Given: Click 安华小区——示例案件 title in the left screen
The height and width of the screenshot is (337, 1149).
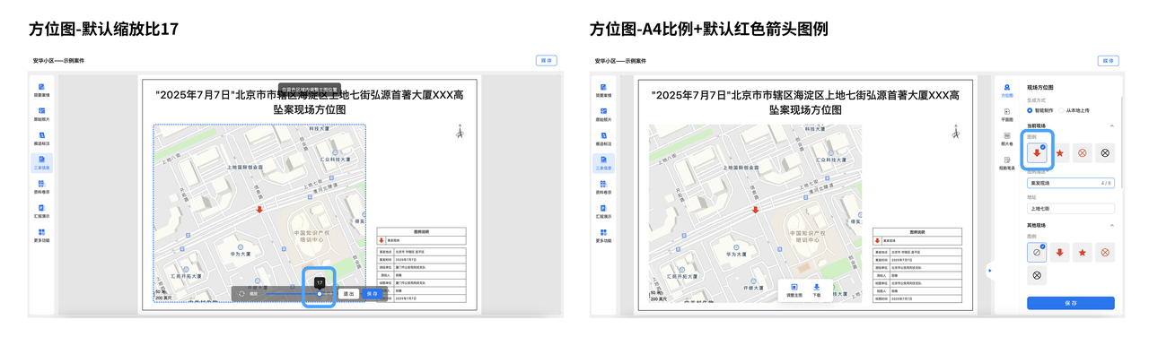Looking at the screenshot, I should (59, 60).
